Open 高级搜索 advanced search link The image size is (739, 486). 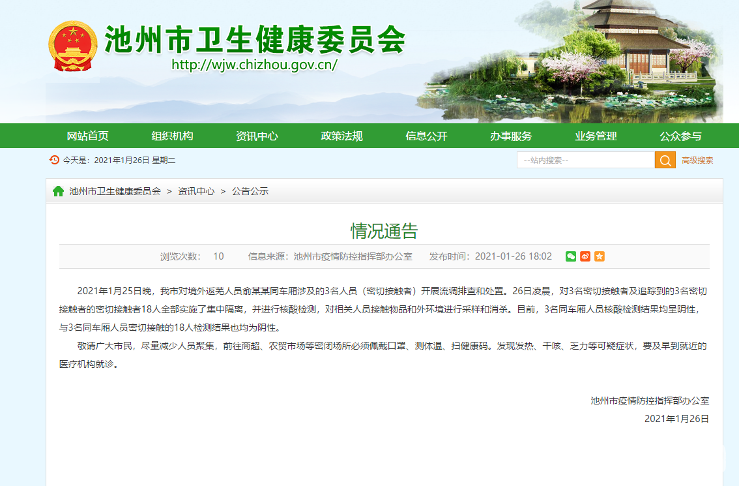697,160
